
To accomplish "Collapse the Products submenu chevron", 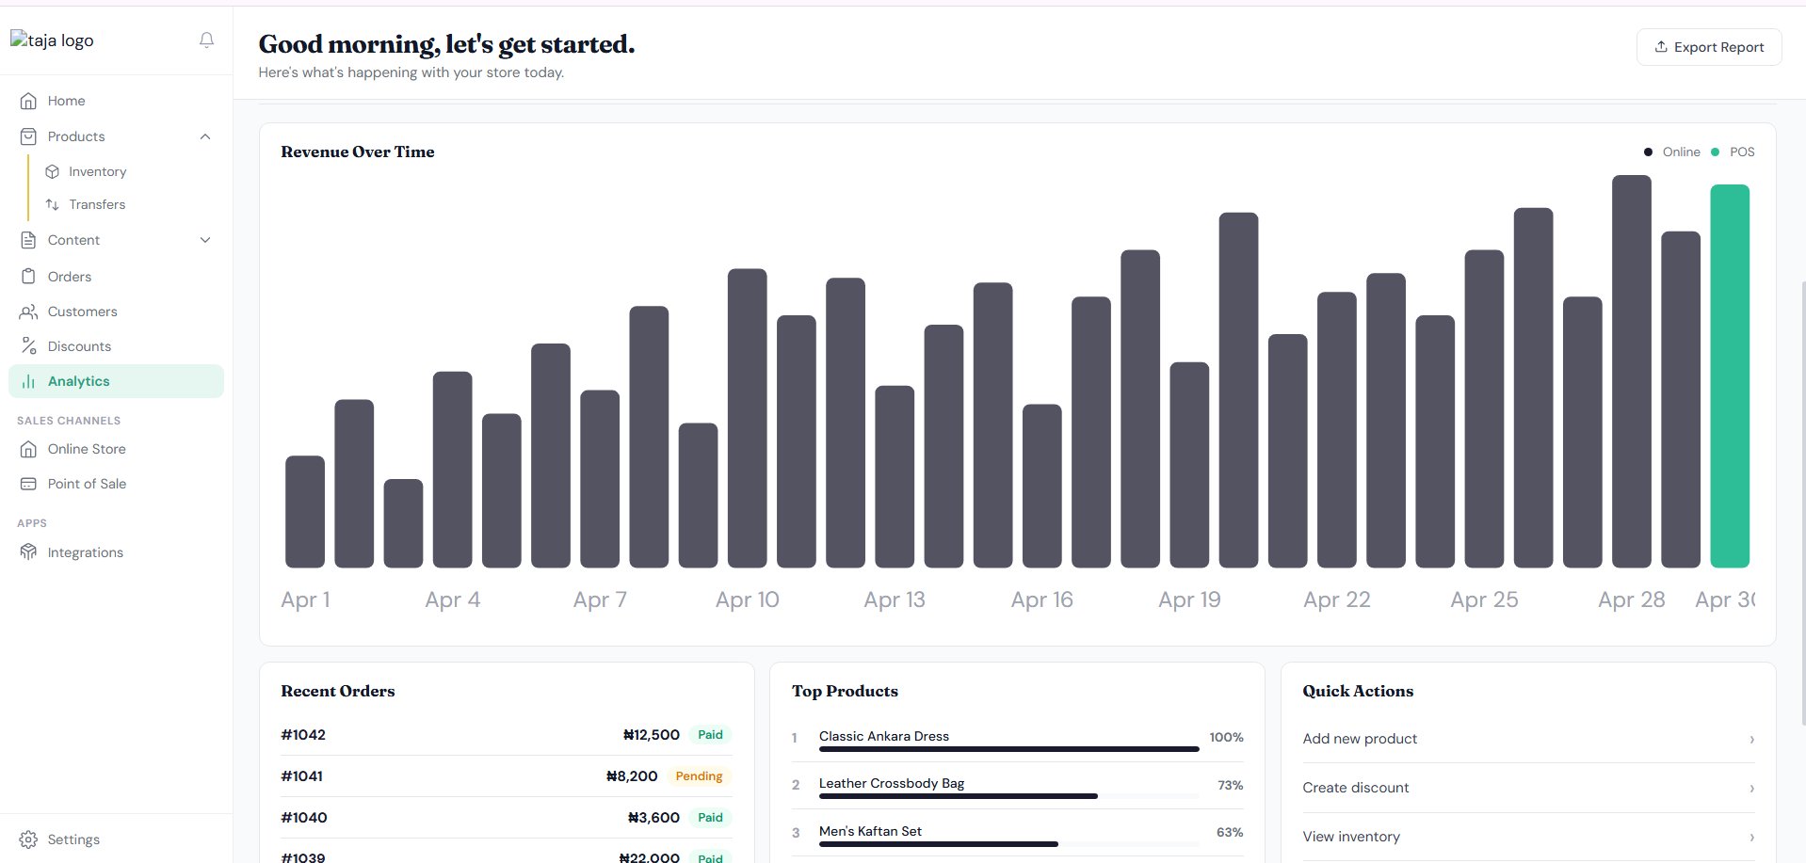I will point(205,136).
